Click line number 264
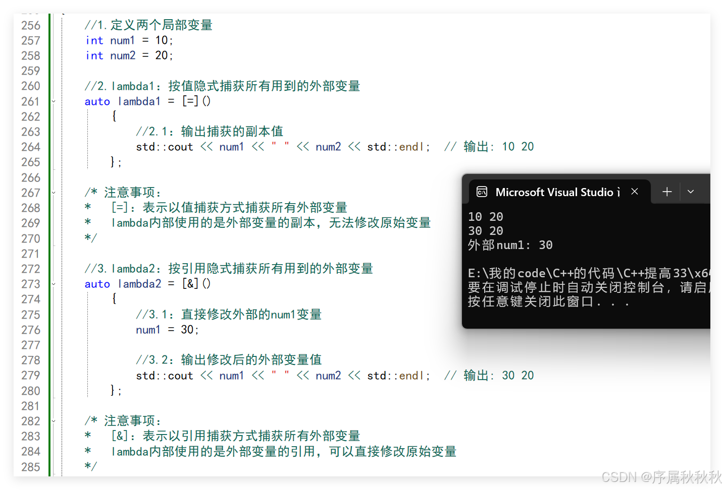Screen dimensions: 724x490 [x=31, y=147]
